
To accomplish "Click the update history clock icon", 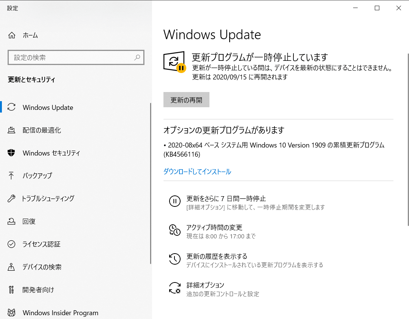I will point(175,259).
